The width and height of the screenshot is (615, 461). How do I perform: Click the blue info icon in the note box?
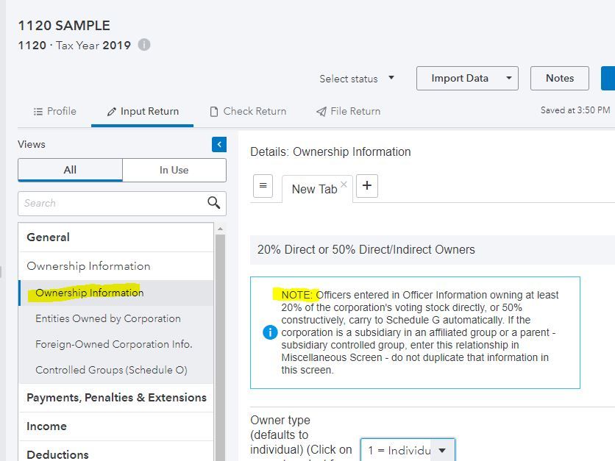point(270,332)
